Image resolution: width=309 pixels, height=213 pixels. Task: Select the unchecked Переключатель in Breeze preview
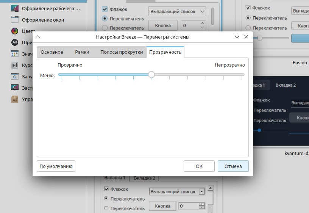pos(105,28)
